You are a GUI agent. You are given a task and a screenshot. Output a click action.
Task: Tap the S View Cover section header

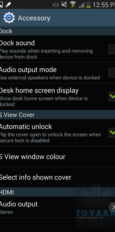pyautogui.click(x=57, y=115)
